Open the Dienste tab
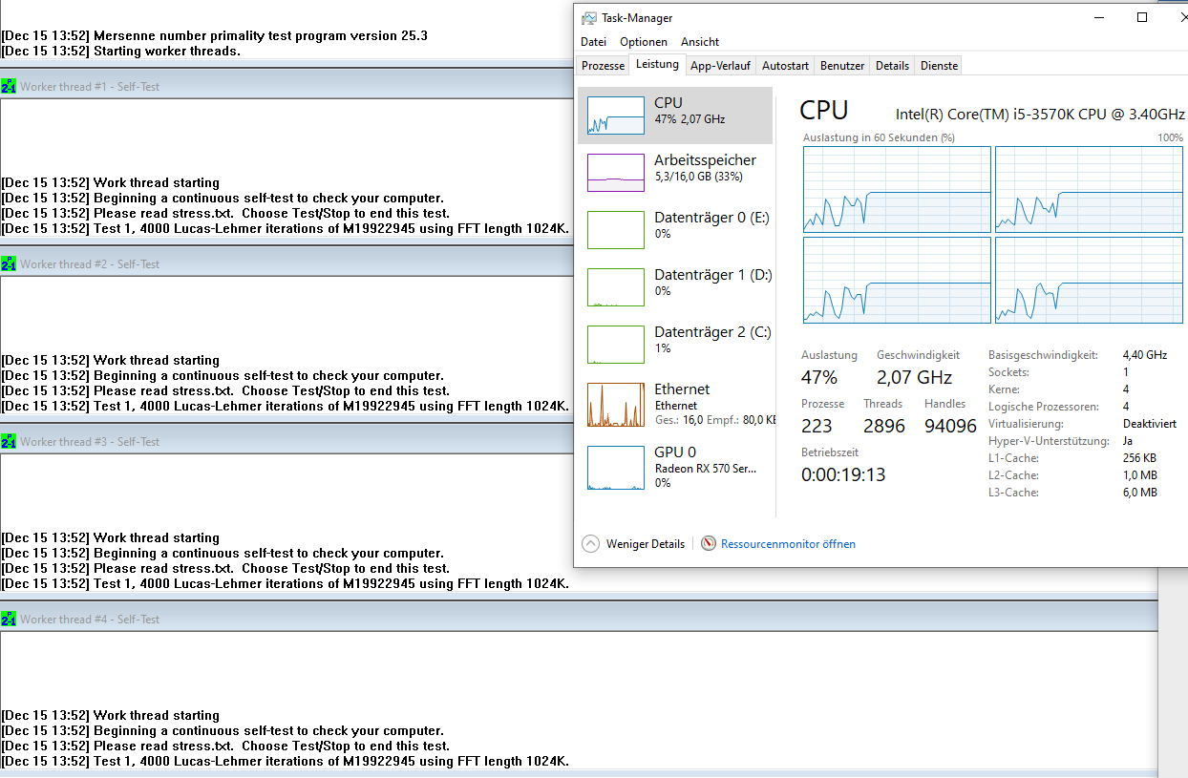The height and width of the screenshot is (778, 1188). coord(939,66)
